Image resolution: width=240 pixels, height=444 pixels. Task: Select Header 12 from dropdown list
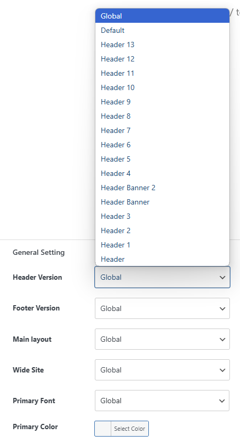click(x=162, y=59)
